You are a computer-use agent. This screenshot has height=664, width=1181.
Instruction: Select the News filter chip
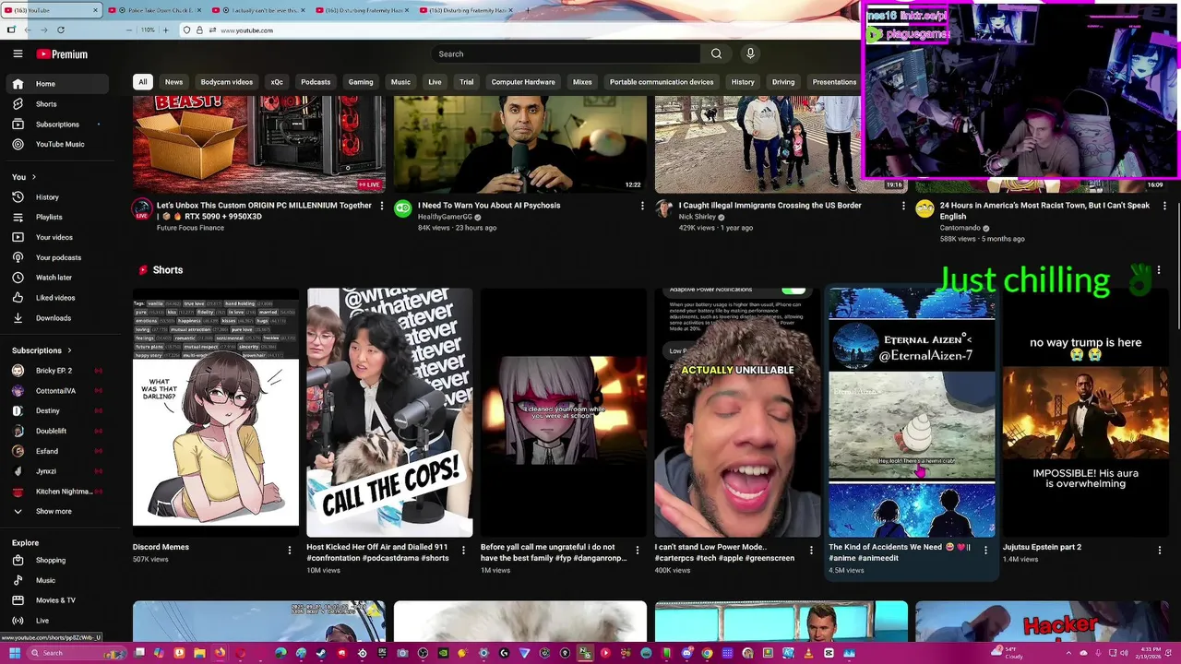point(173,82)
